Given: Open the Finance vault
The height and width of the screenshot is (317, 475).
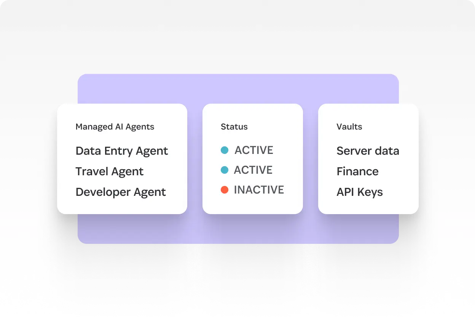Looking at the screenshot, I should pyautogui.click(x=358, y=171).
